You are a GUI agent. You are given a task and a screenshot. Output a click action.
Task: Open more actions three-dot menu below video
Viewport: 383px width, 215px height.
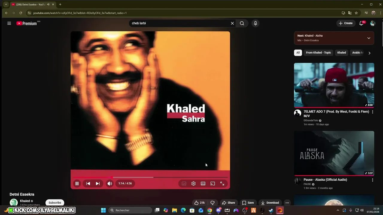pos(287,203)
